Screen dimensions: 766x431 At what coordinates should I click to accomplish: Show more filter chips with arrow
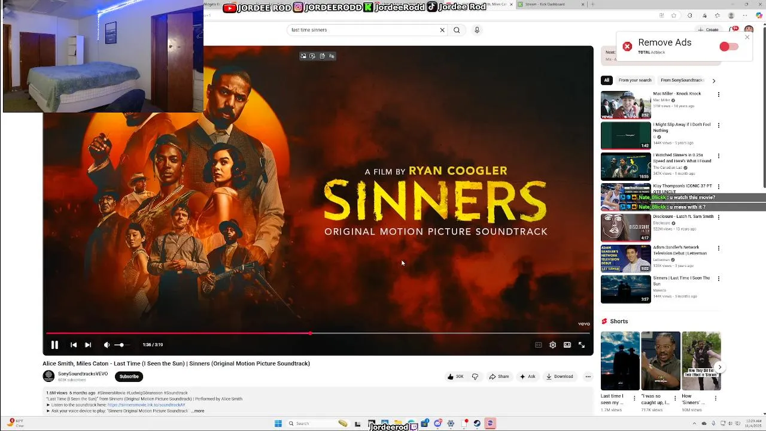pyautogui.click(x=713, y=80)
